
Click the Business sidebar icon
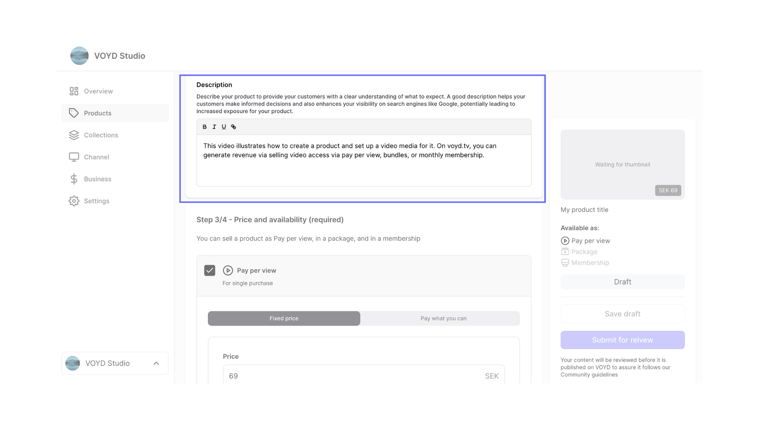pos(74,179)
